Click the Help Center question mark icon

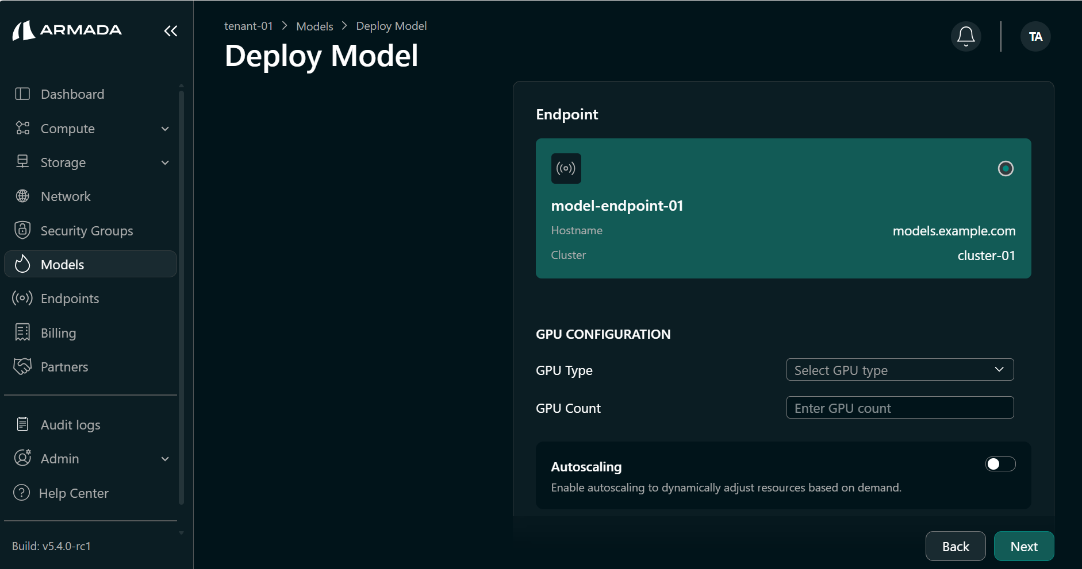[21, 493]
